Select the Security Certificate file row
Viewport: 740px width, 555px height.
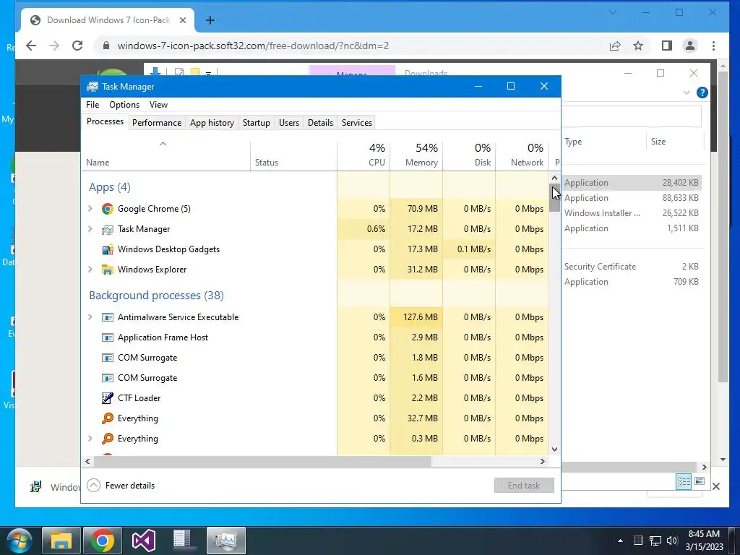[632, 267]
